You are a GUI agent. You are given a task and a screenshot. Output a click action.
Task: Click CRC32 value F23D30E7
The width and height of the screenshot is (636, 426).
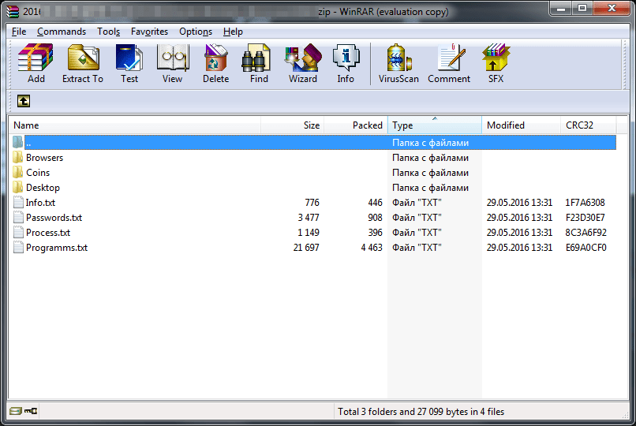pyautogui.click(x=585, y=218)
